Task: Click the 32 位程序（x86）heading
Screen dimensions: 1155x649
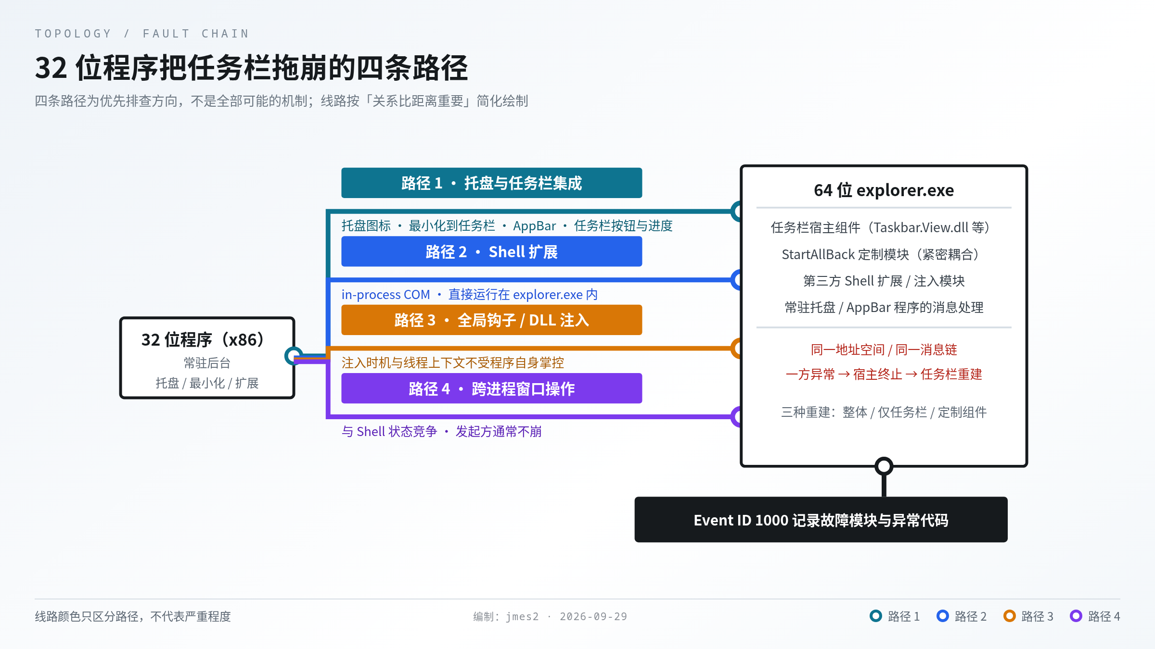Action: coord(203,340)
